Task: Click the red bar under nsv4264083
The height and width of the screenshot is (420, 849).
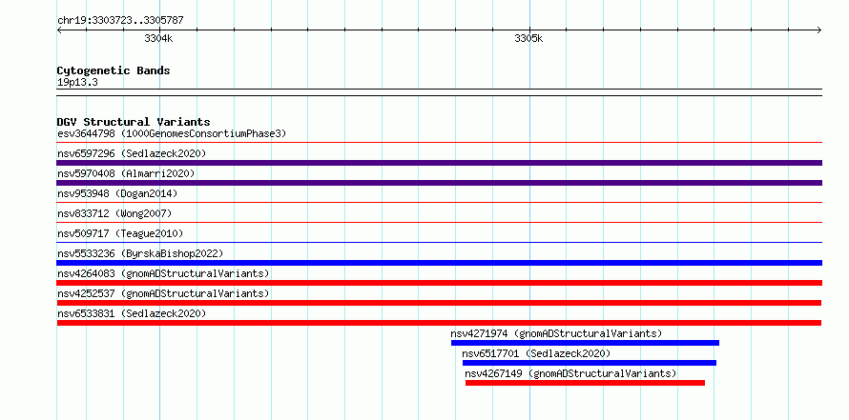Action: pos(439,283)
